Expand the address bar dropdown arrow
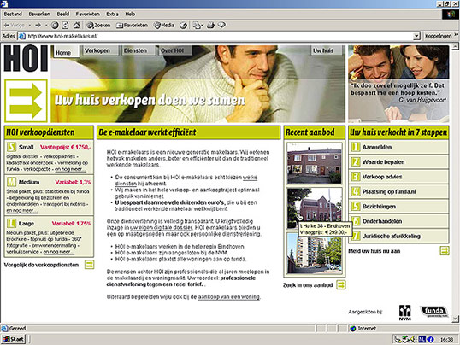 (x=416, y=36)
